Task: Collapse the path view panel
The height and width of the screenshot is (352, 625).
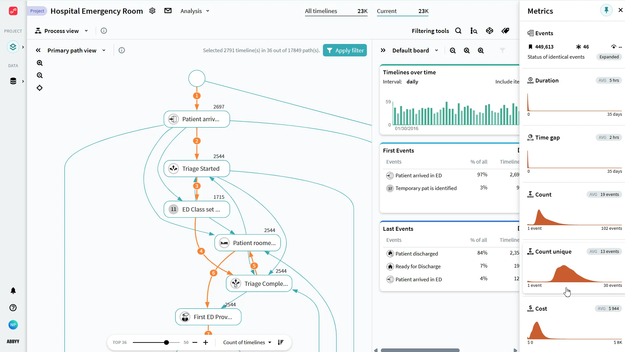Action: coord(38,50)
